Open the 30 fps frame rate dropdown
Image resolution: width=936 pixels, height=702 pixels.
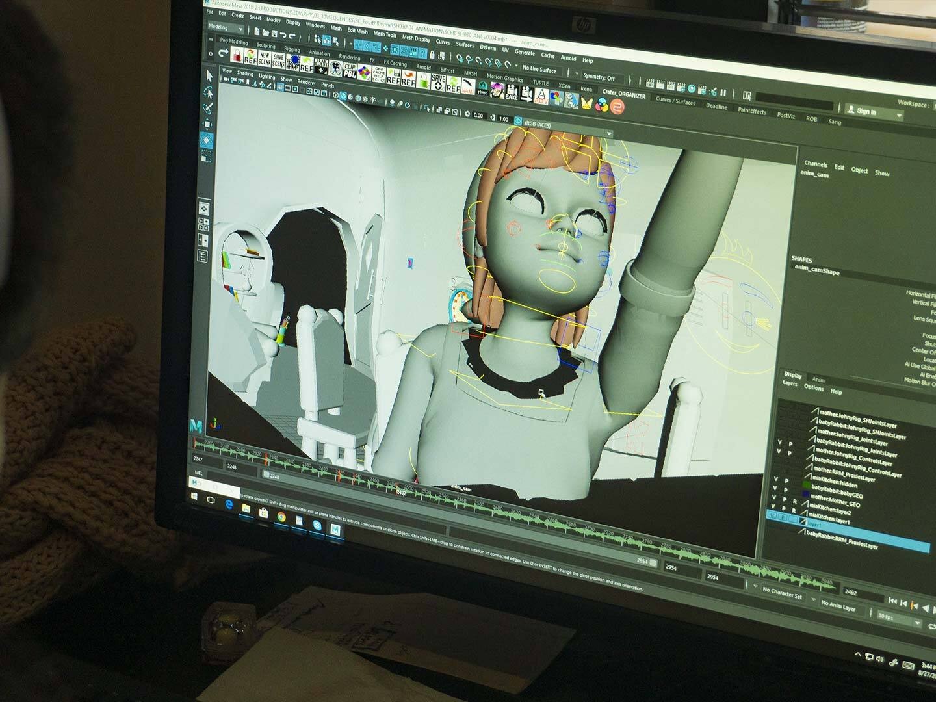pos(898,616)
